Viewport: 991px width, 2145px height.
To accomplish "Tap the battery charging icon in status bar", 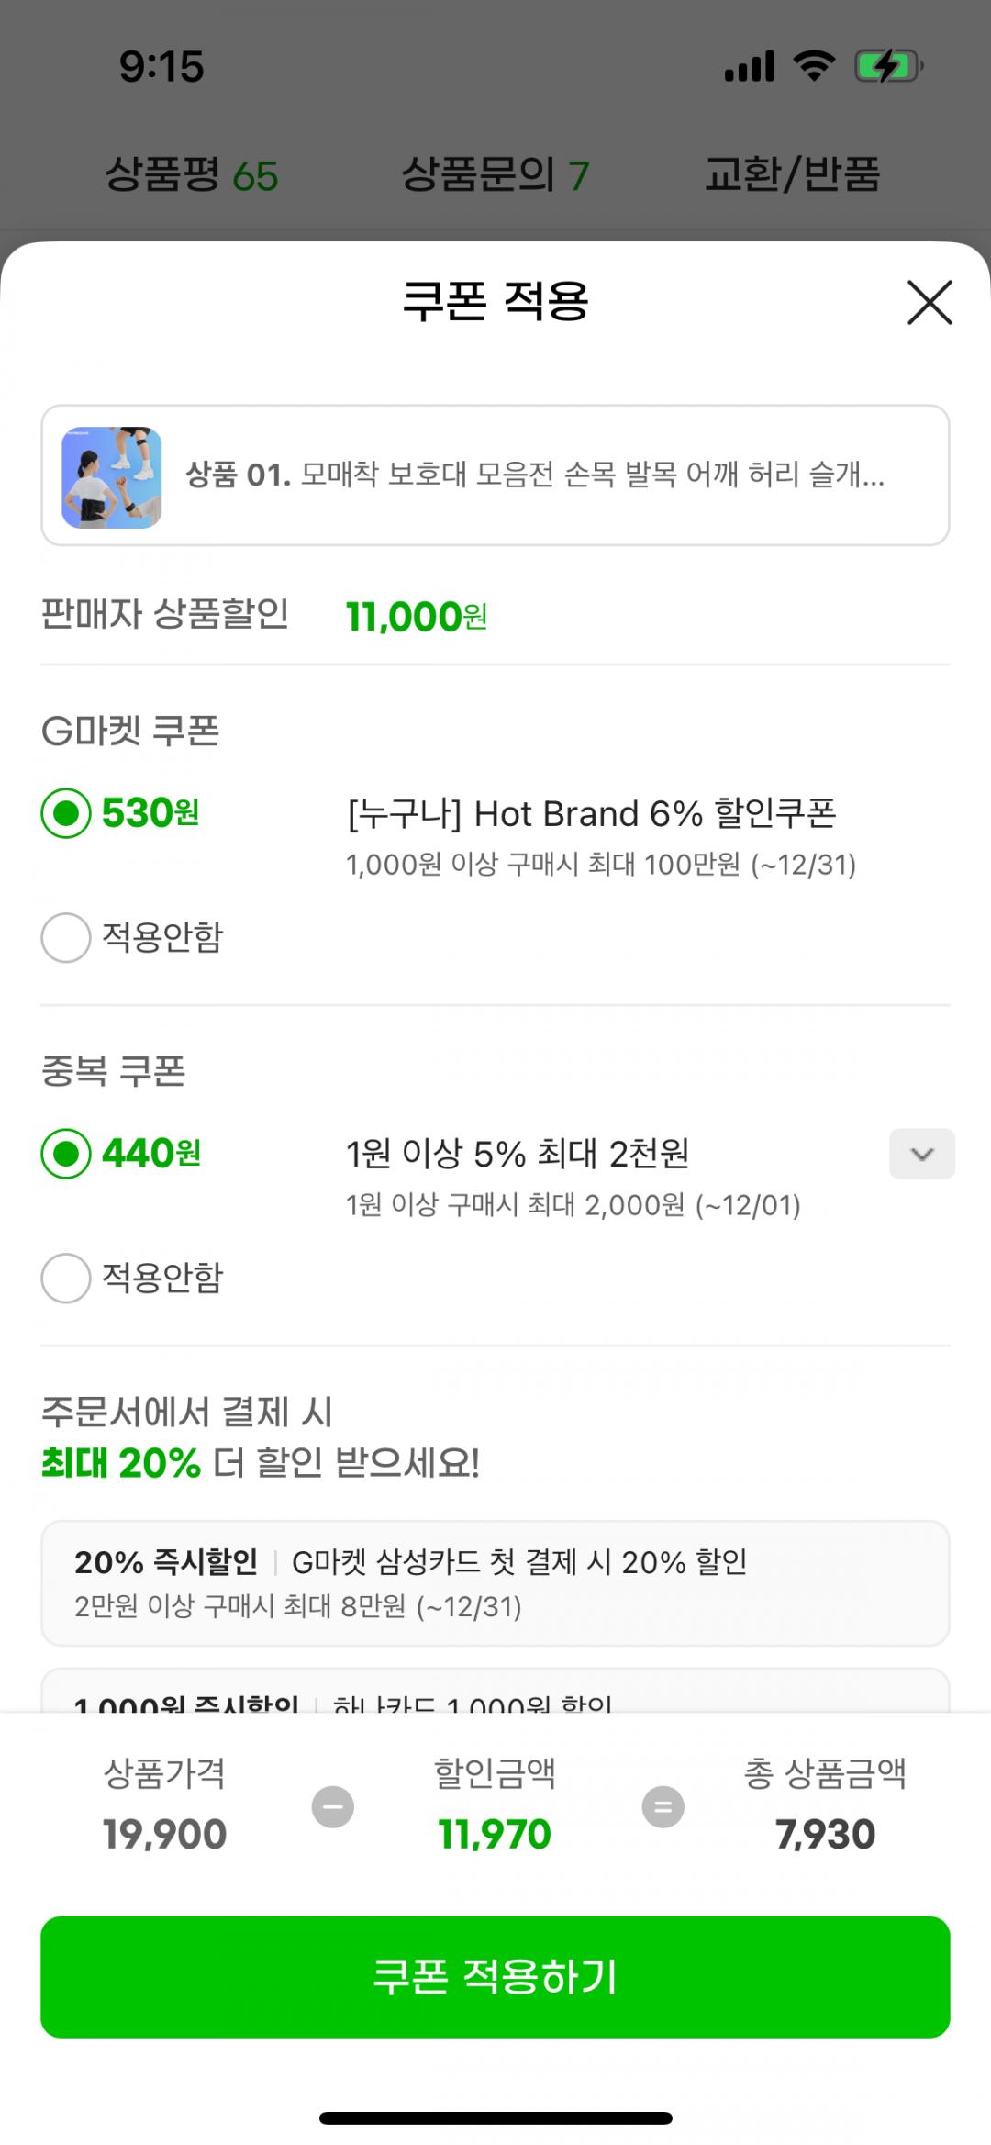I will [887, 67].
